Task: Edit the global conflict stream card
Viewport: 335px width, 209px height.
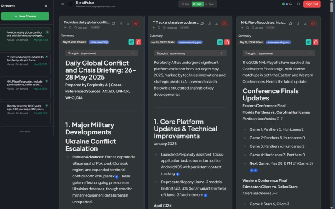Action: point(121,24)
